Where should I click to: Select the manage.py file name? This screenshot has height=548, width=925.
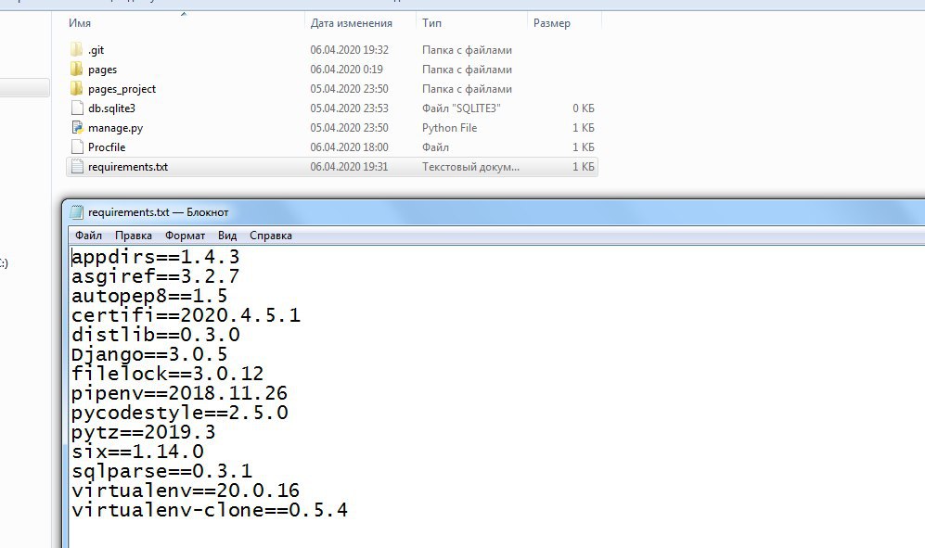116,128
